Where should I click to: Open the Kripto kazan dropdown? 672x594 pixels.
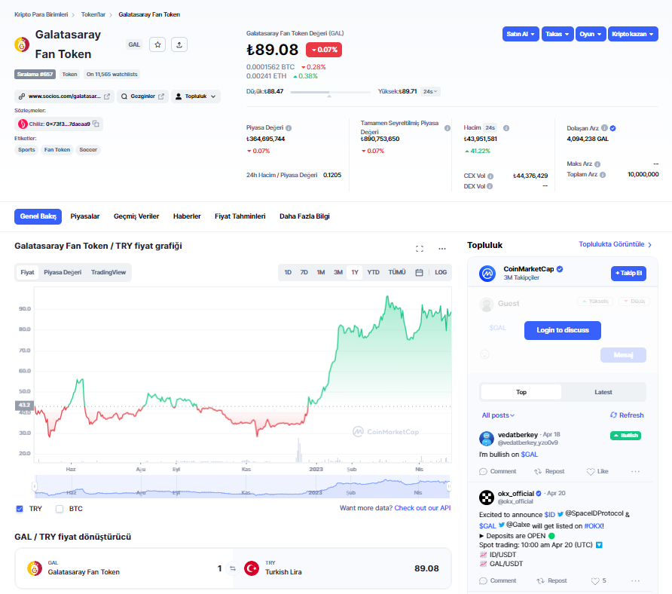click(633, 34)
